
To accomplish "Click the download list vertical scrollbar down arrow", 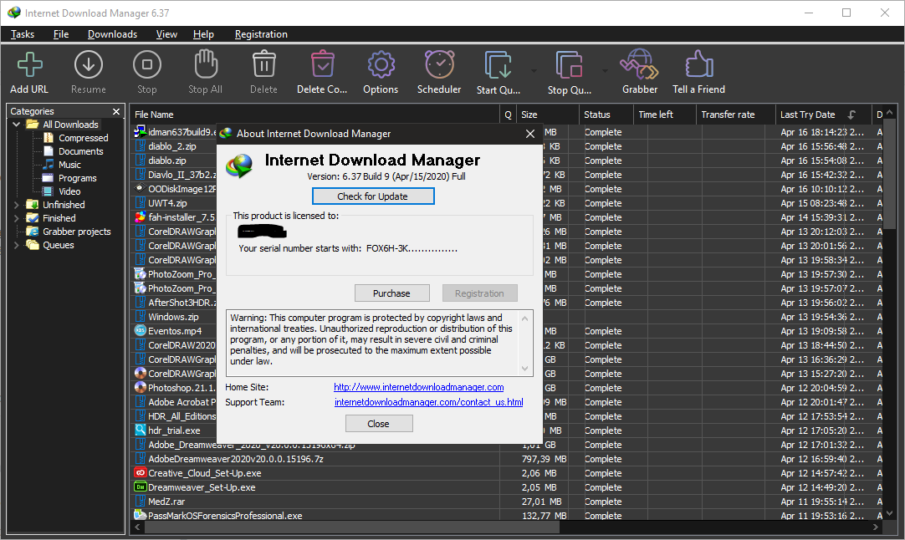I will [x=889, y=513].
